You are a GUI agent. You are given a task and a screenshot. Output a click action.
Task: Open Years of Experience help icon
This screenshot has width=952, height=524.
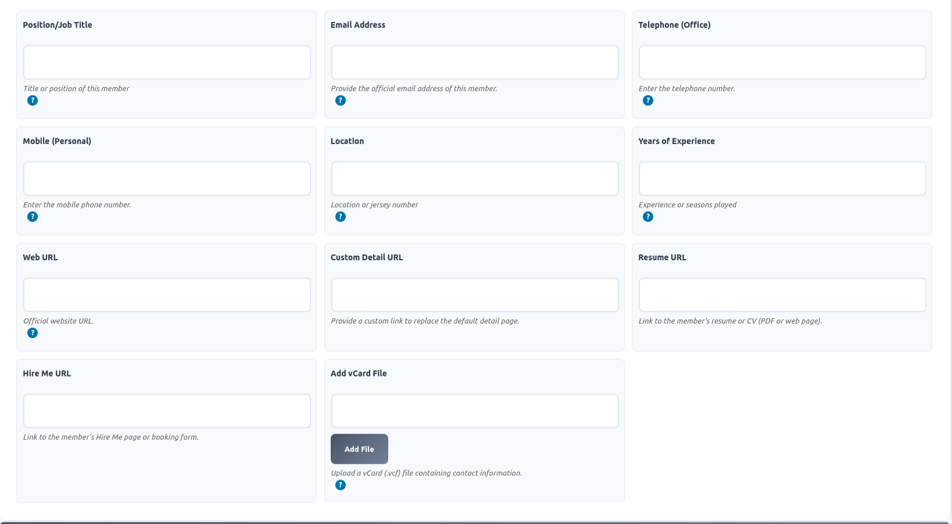click(x=648, y=217)
